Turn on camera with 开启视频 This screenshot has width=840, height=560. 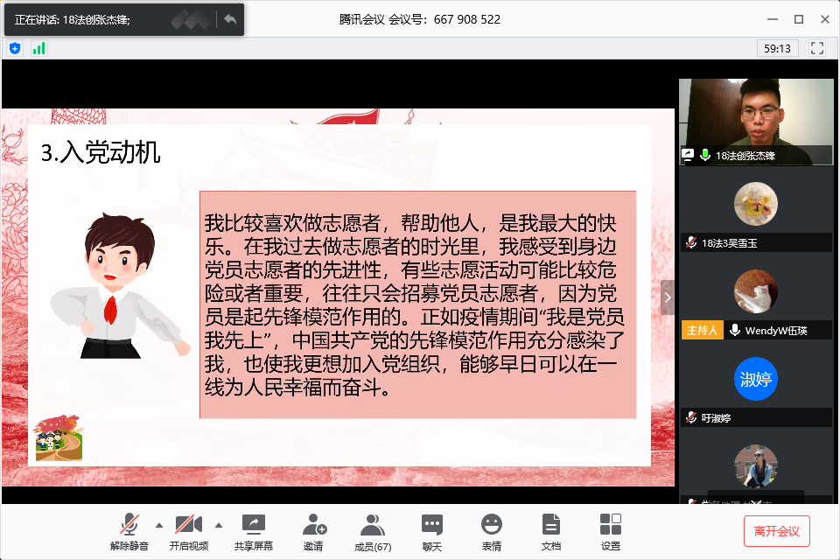(x=188, y=525)
